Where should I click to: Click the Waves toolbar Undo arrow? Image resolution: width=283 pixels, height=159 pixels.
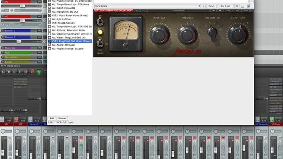[x=137, y=11]
